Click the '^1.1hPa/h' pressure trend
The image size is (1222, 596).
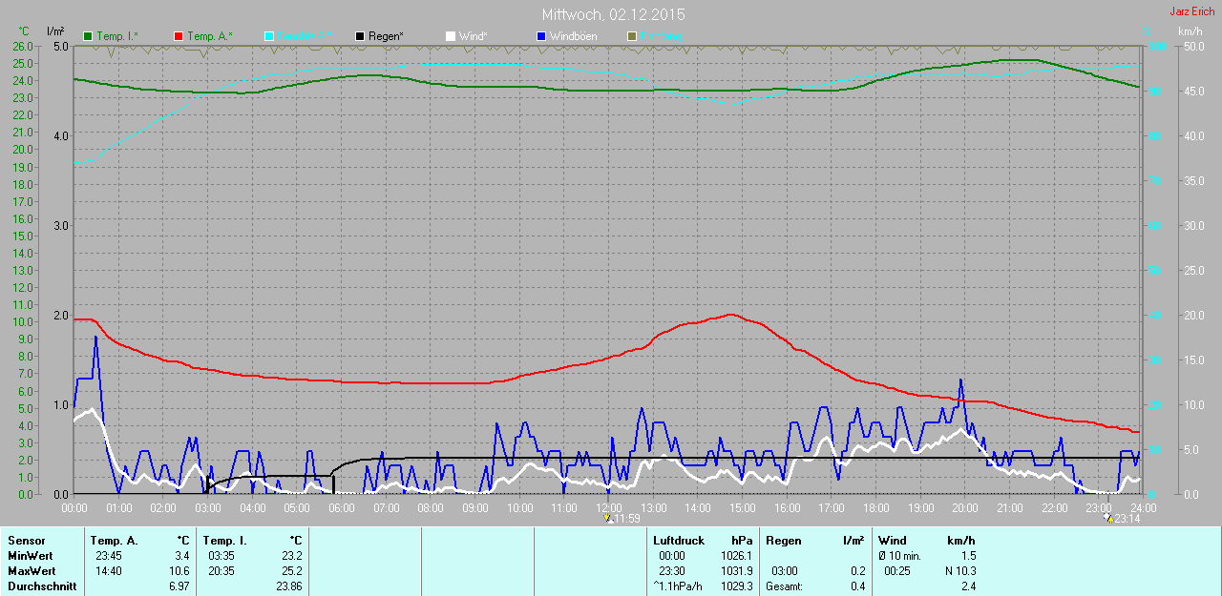tap(678, 586)
